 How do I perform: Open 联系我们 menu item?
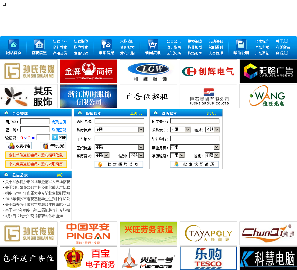[283, 53]
